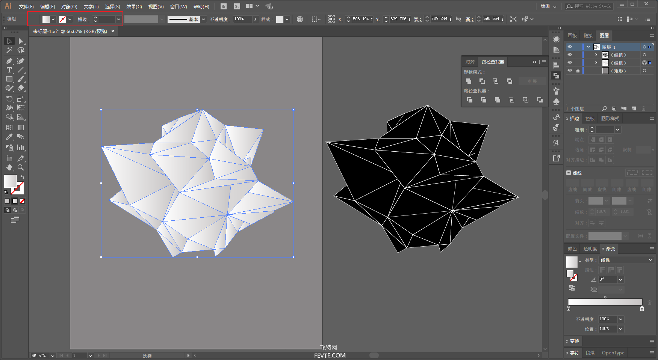Click Minus Front in Pathfinder

[x=482, y=81]
